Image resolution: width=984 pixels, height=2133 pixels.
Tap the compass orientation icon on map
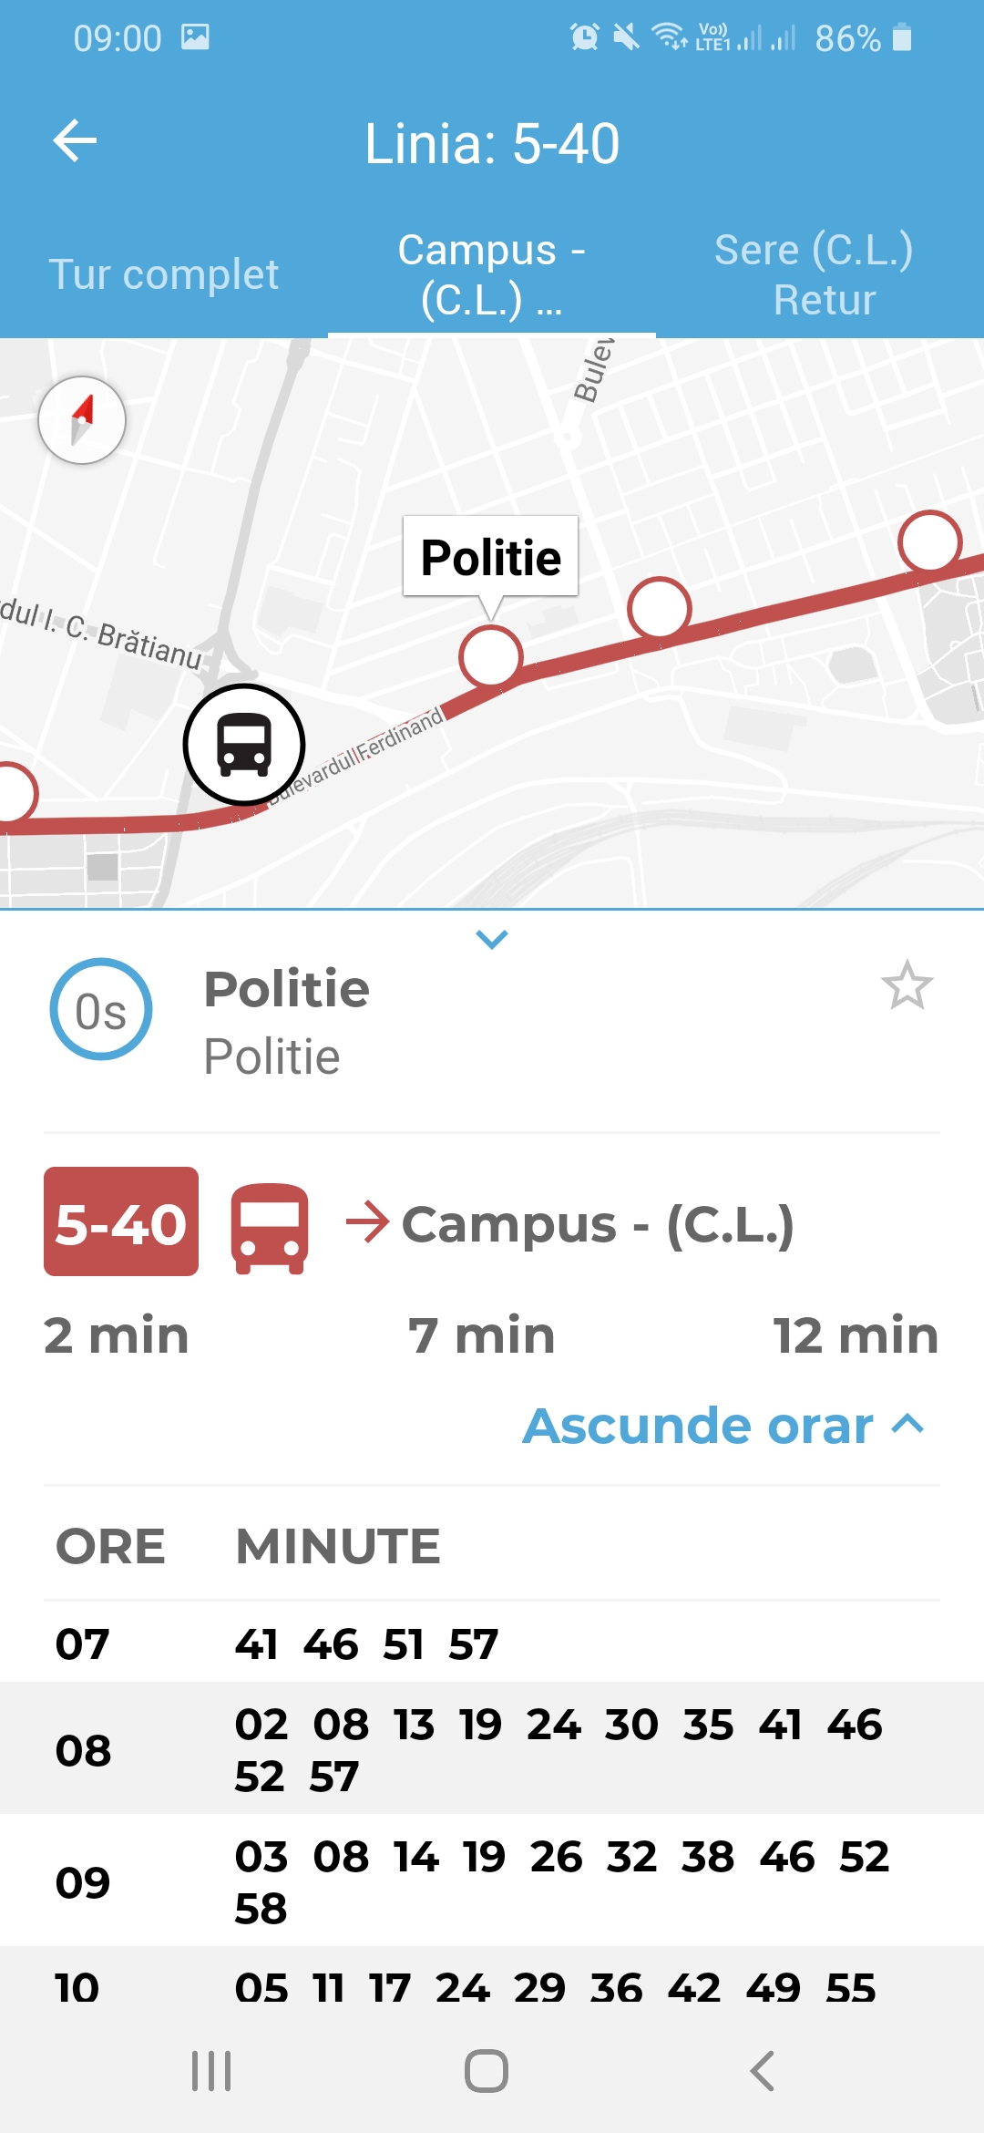[82, 420]
